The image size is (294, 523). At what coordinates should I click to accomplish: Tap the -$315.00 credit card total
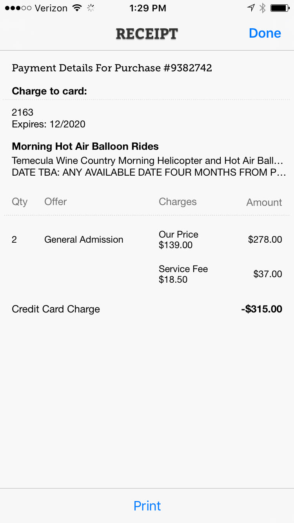click(261, 309)
